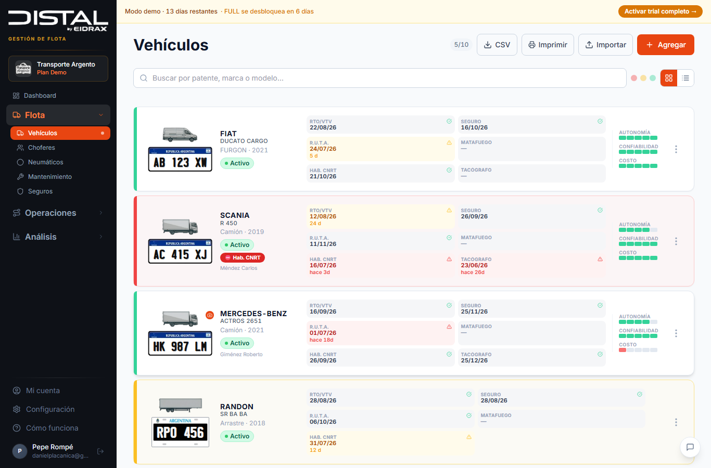Navigate to Mantenimiento in the sidebar
This screenshot has width=711, height=468.
(60, 177)
